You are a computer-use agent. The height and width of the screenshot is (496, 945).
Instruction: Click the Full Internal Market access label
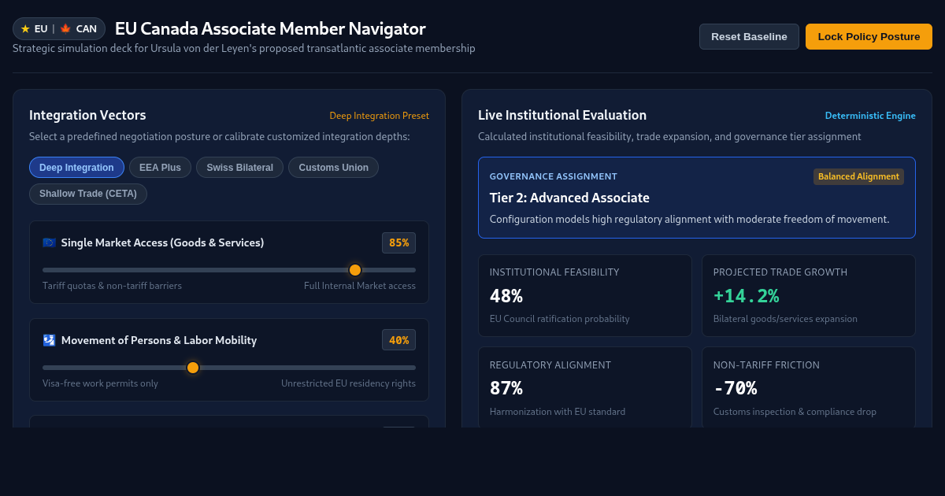pos(360,286)
